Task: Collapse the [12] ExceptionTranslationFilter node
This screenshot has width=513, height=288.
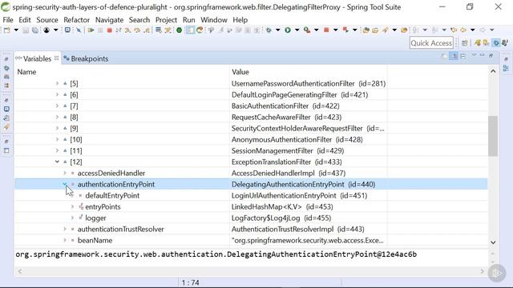Action: click(x=57, y=162)
